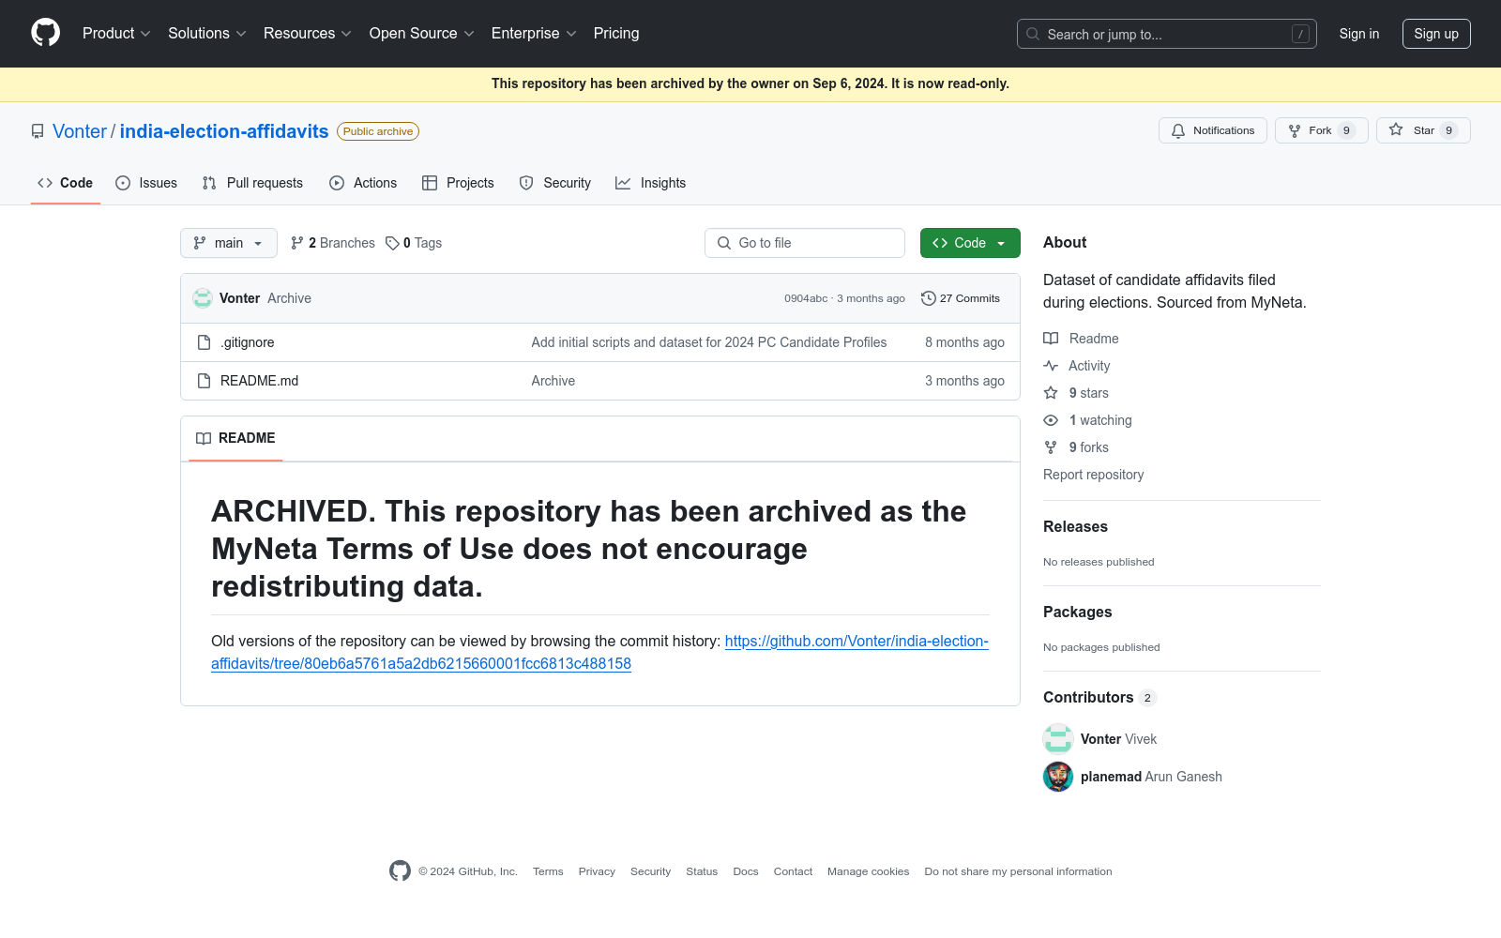Open the footer Terms link
Image resolution: width=1501 pixels, height=938 pixels.
click(548, 871)
